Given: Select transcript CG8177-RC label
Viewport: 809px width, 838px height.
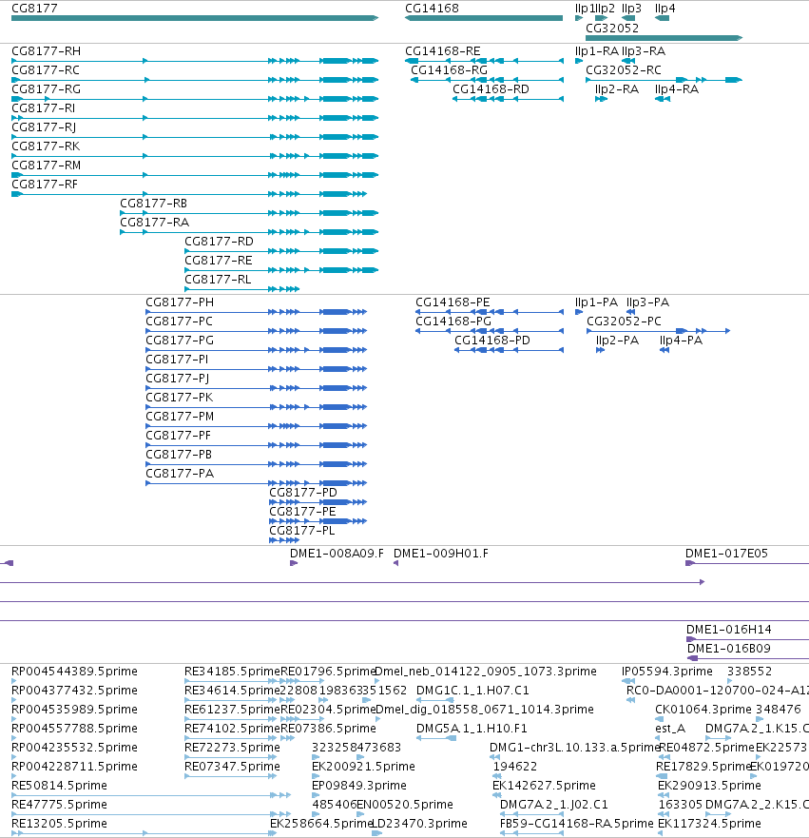Looking at the screenshot, I should tap(46, 70).
